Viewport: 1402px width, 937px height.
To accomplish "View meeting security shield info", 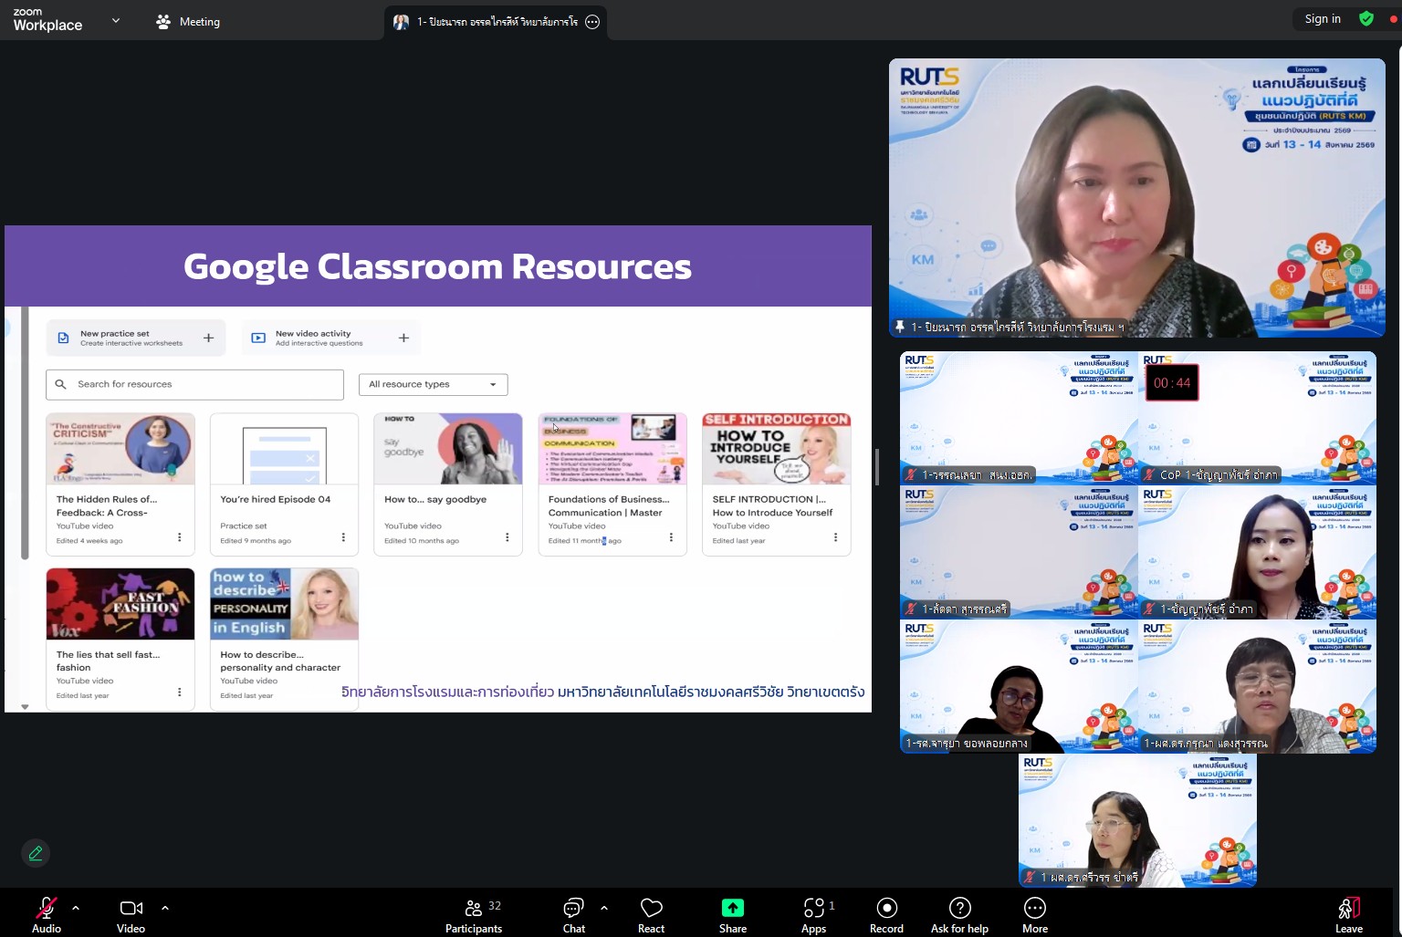I will point(1366,19).
